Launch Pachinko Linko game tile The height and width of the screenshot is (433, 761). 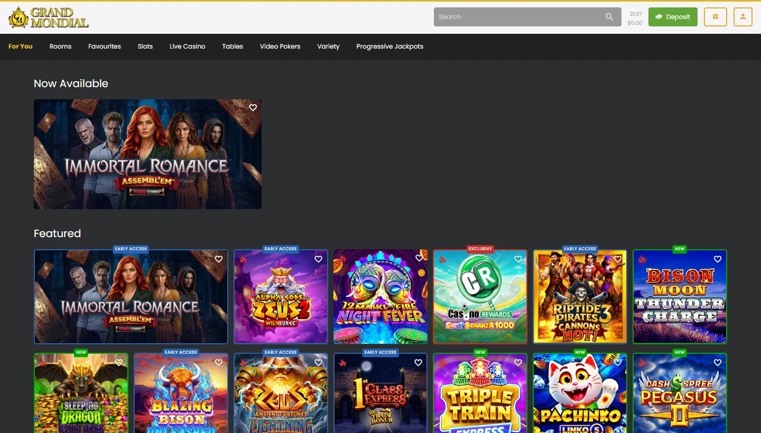point(580,393)
